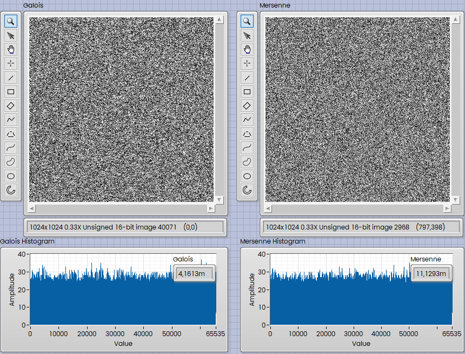Select the Polygon tool in Mersenne toolbar
The width and height of the screenshot is (465, 354).
click(247, 134)
